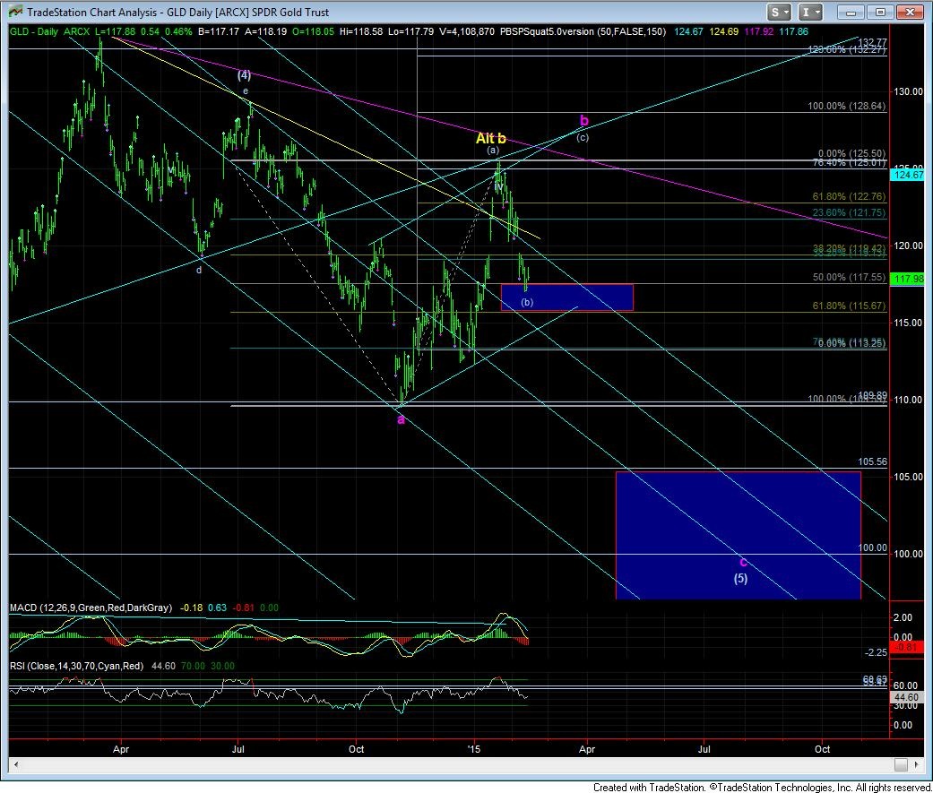
Task: Click the left arrow of the horizontal scrollbar
Action: pos(16,764)
